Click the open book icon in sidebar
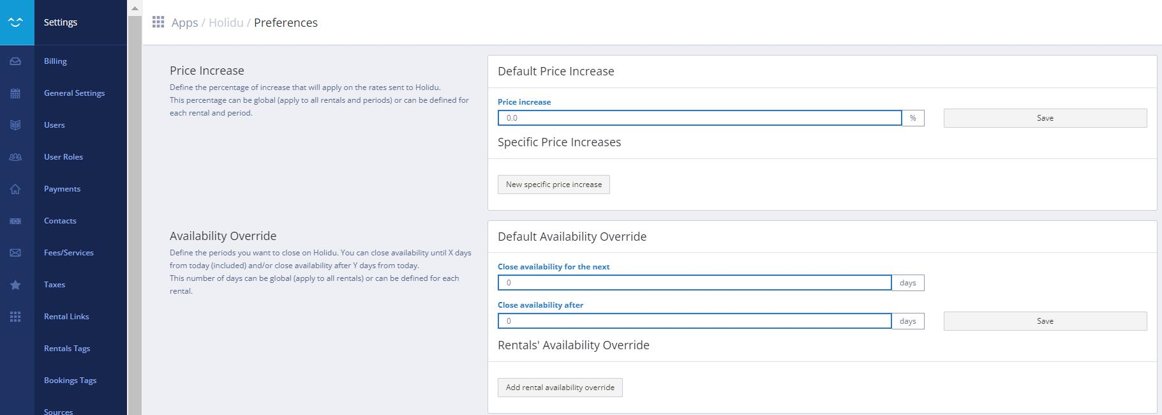This screenshot has height=415, width=1162. tap(16, 125)
